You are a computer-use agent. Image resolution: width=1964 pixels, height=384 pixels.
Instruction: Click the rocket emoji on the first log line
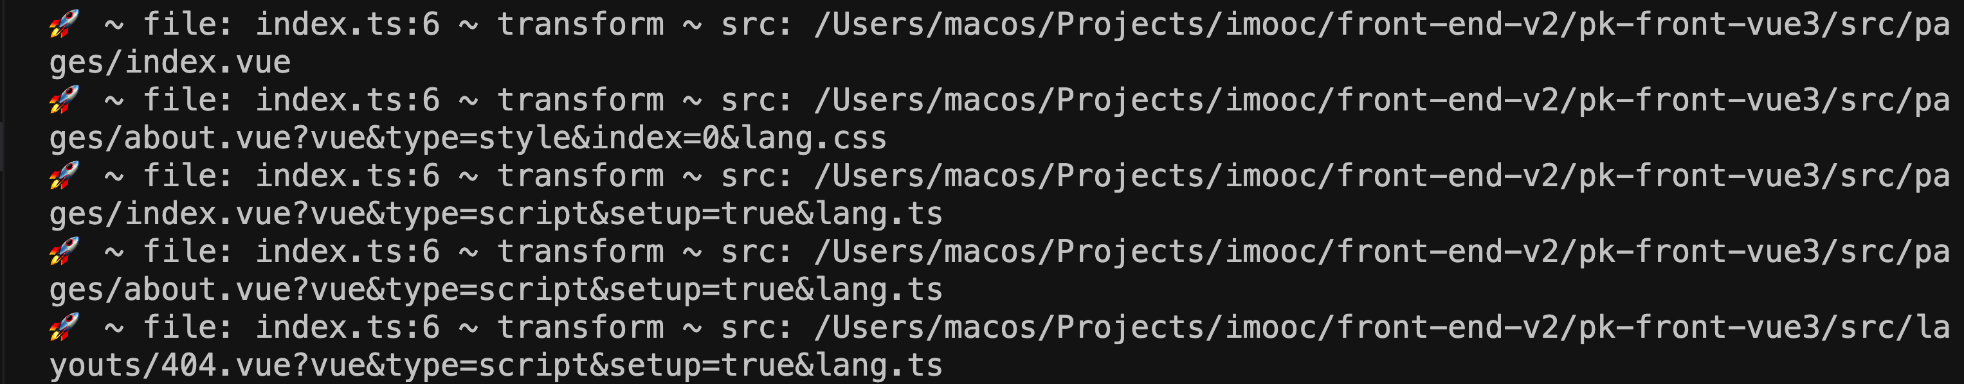point(65,24)
